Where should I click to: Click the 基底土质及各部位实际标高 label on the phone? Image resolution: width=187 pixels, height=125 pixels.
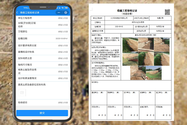(32, 85)
